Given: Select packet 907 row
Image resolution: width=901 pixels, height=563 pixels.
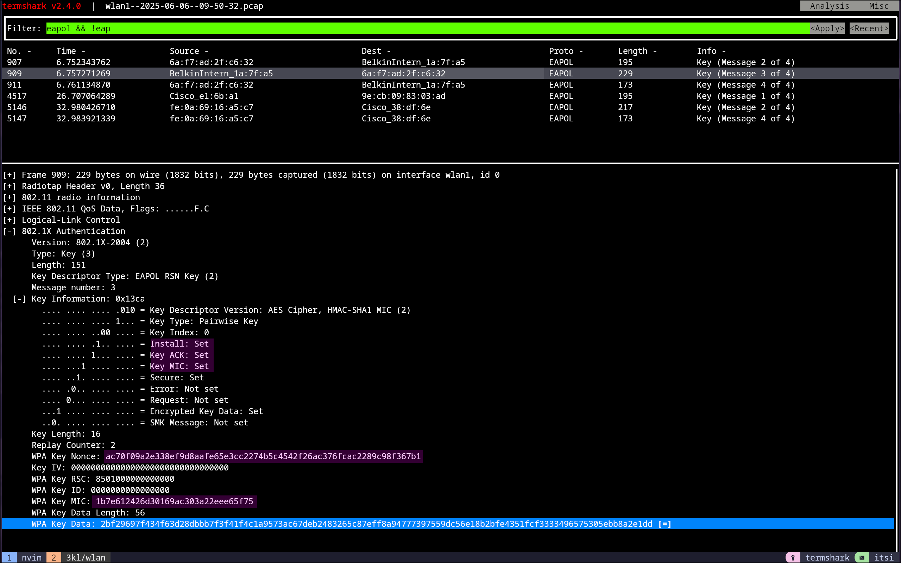Looking at the screenshot, I should pyautogui.click(x=450, y=62).
